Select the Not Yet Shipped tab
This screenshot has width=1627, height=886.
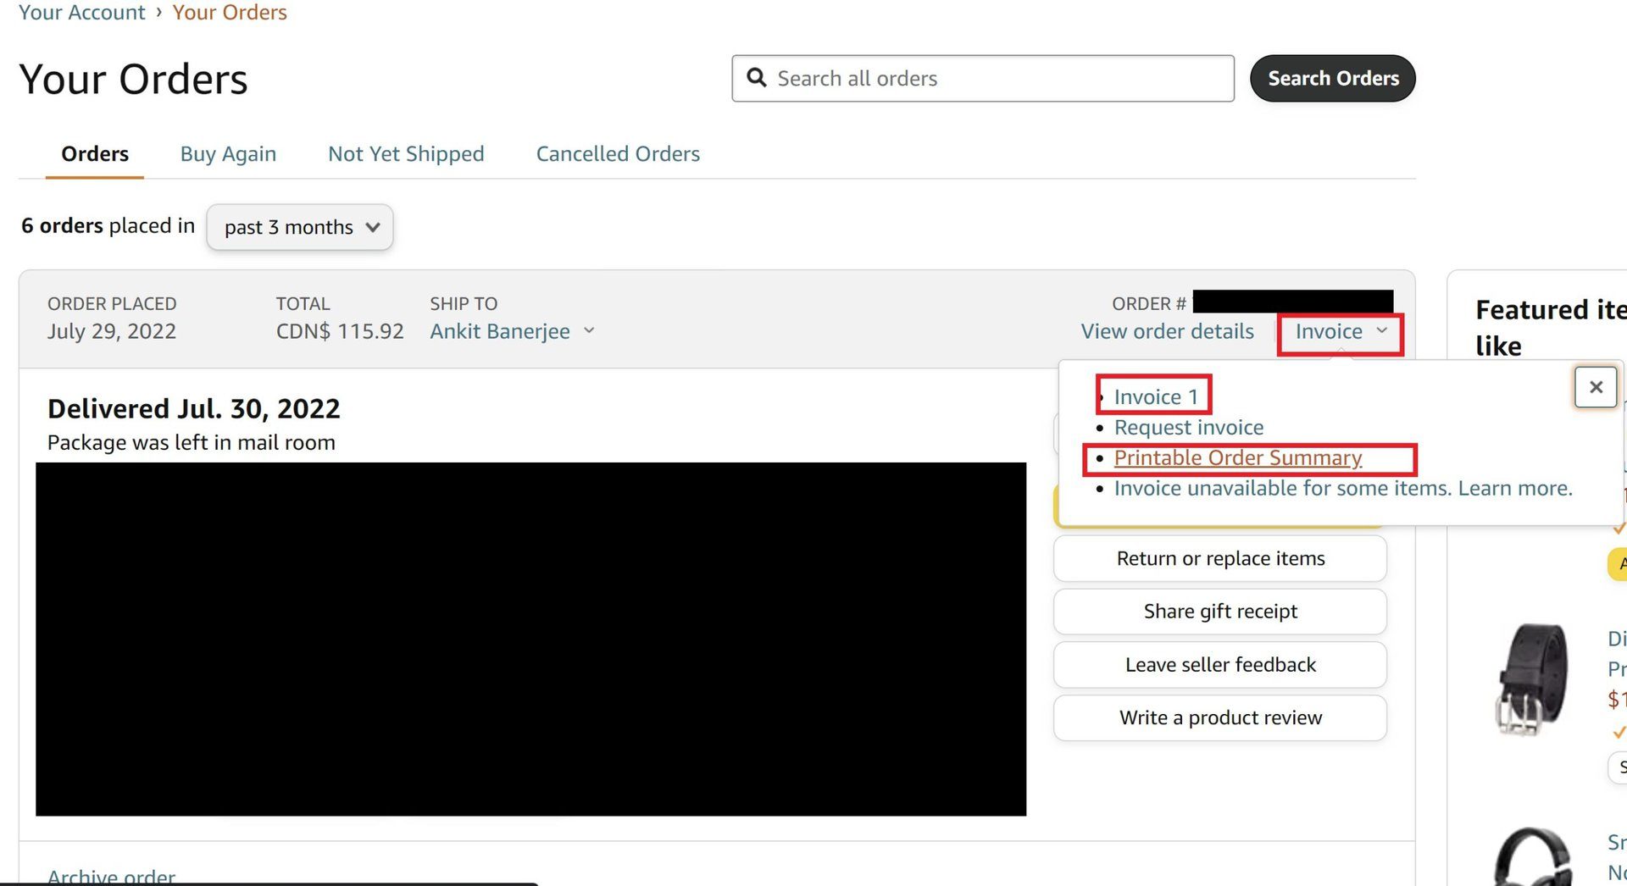tap(406, 153)
